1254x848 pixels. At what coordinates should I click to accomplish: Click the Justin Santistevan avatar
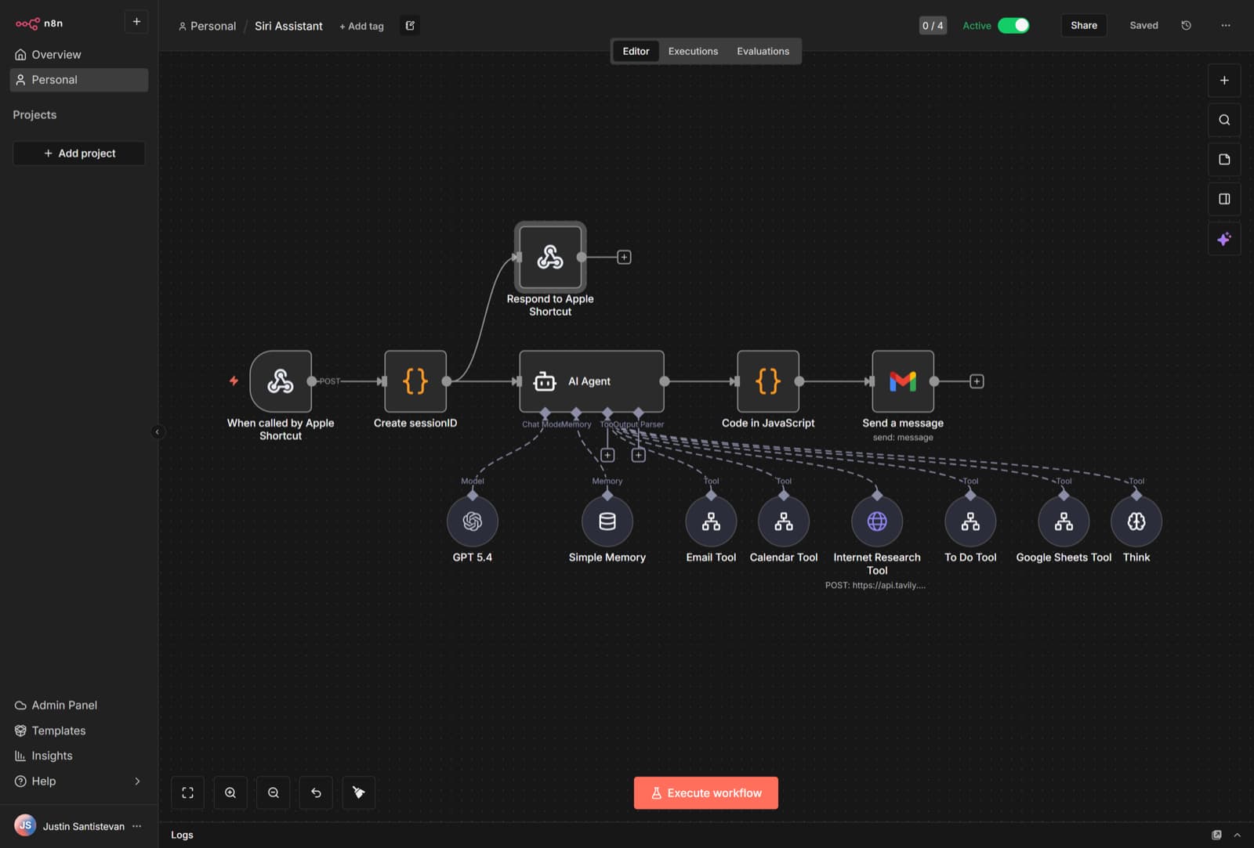point(25,825)
